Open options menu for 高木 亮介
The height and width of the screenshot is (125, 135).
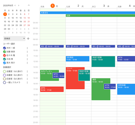coord(27,63)
